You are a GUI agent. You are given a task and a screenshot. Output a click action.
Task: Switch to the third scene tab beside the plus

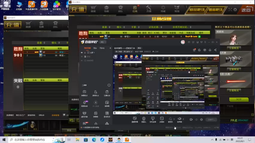tap(102, 48)
